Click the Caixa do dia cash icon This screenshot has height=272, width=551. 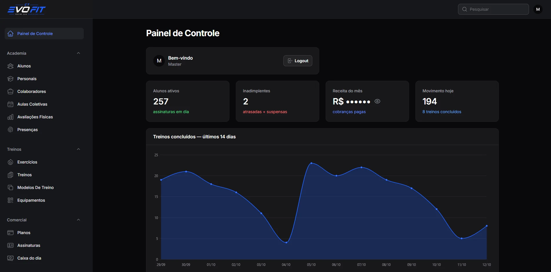coord(10,258)
